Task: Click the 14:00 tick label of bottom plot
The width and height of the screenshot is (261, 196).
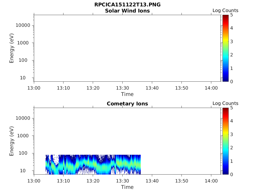Action: [211, 181]
